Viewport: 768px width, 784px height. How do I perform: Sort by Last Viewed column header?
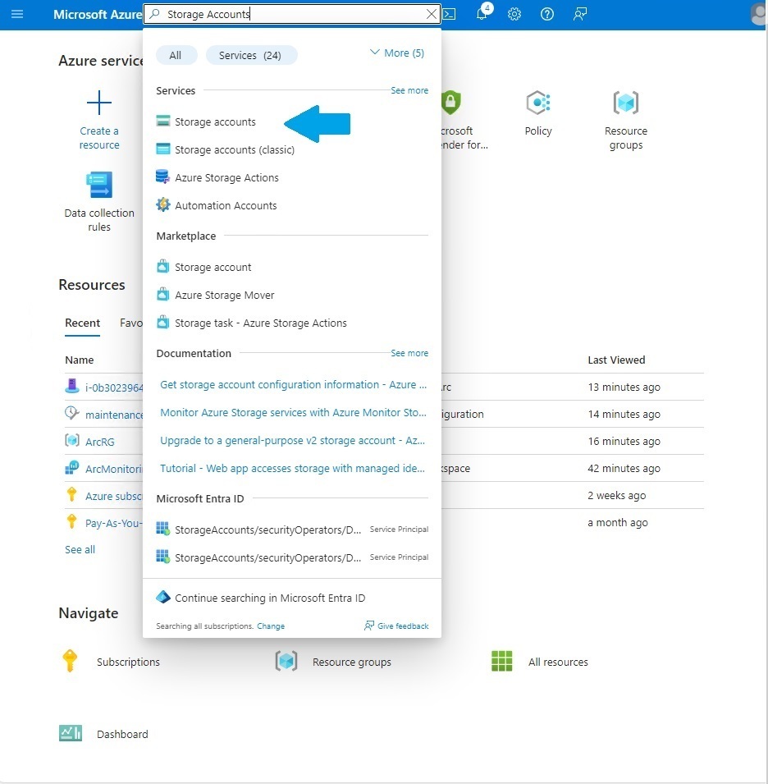pos(616,360)
